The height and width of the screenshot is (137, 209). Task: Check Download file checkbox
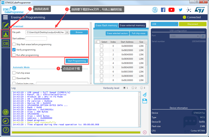[x=14, y=78]
